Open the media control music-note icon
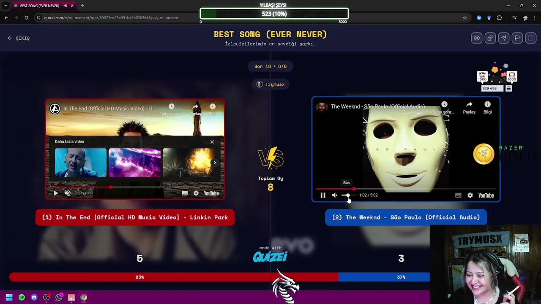This screenshot has width=541, height=304. 514,18
